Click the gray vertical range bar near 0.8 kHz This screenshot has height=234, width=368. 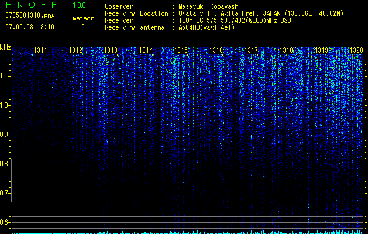click(x=12, y=180)
